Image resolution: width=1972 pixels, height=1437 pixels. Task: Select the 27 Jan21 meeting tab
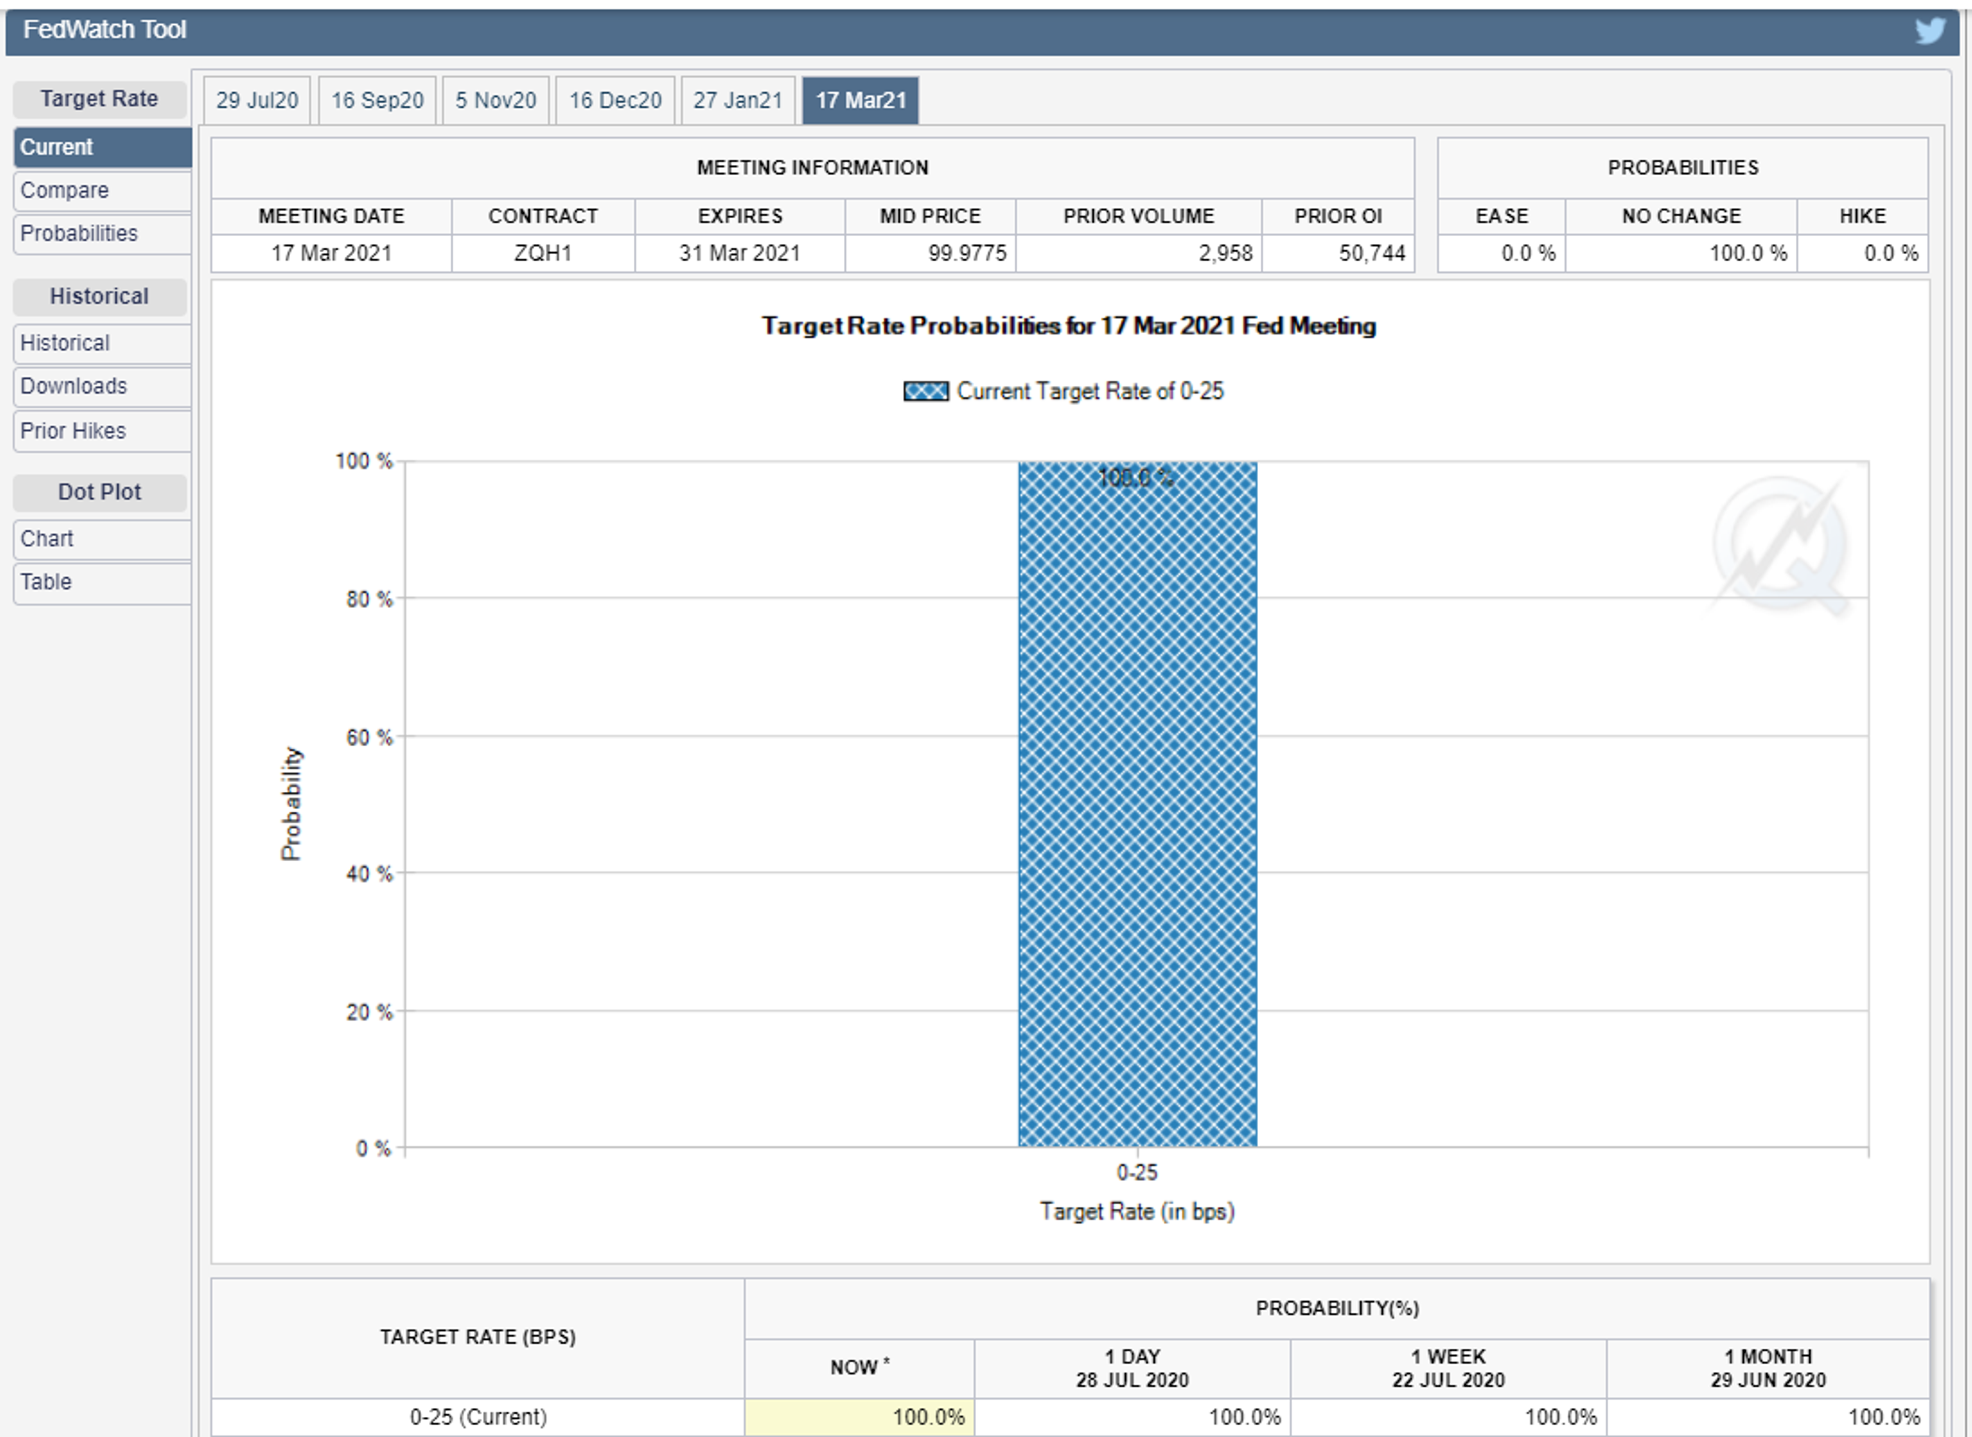[x=737, y=100]
